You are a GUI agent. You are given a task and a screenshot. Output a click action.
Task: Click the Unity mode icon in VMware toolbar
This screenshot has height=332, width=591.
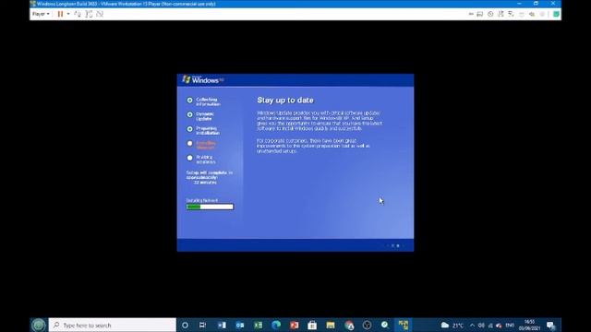tap(100, 14)
